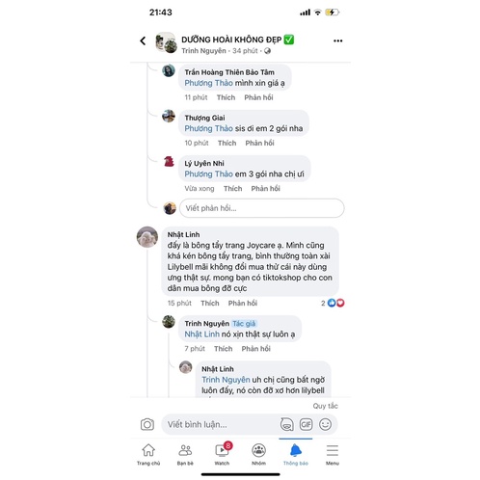Open the three-dot options menu
This screenshot has height=480, width=480.
point(337,40)
